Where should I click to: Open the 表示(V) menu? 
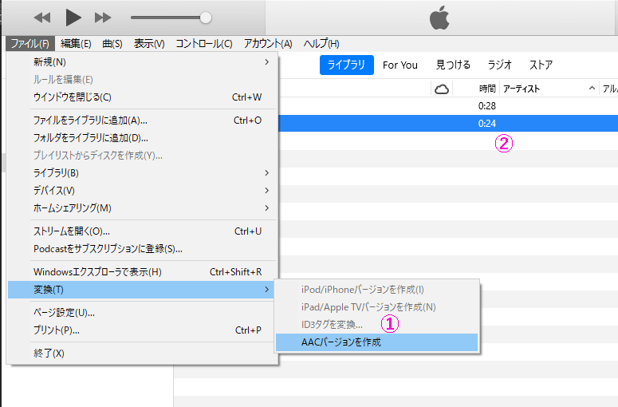(x=149, y=43)
